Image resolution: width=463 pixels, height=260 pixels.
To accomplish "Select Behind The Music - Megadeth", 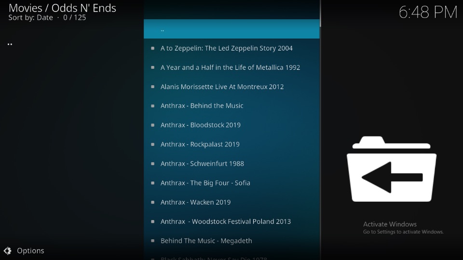I will (x=231, y=241).
